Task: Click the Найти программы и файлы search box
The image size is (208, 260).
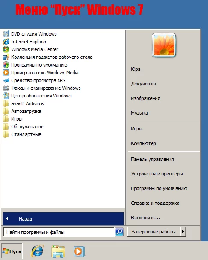Action: (x=59, y=232)
